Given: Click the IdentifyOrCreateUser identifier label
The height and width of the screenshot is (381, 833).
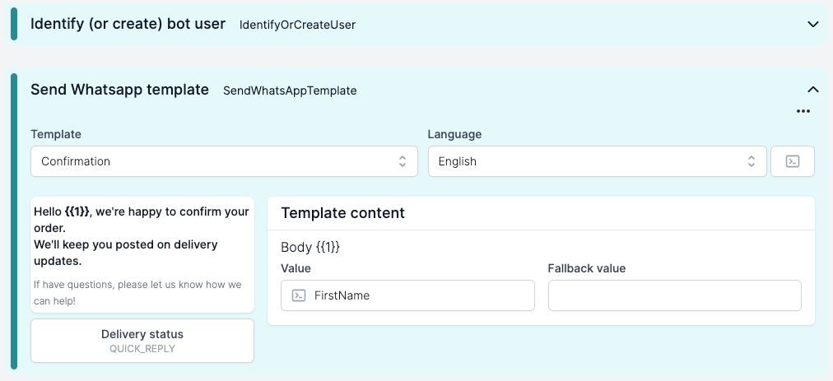Looking at the screenshot, I should 297,25.
